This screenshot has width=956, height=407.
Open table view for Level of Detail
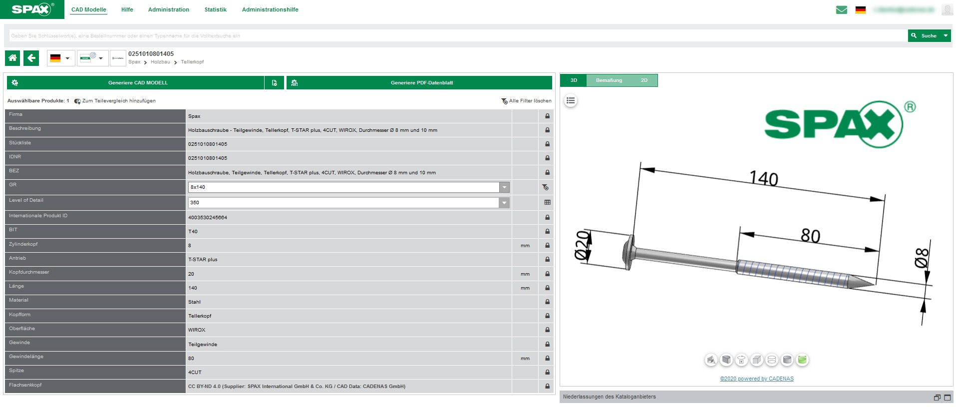pos(547,203)
